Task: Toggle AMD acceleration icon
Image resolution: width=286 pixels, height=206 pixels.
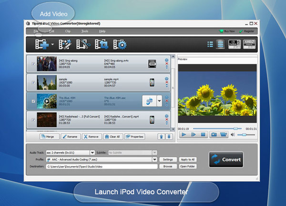Action: point(249,44)
